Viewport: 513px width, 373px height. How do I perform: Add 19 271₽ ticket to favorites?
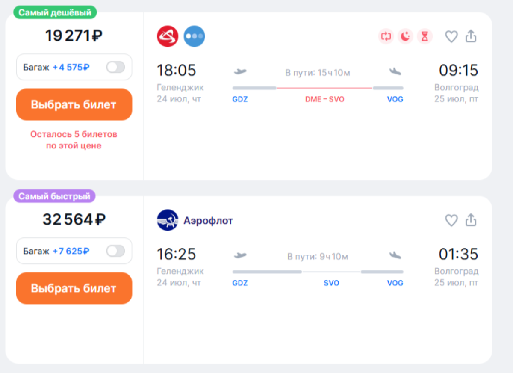451,36
